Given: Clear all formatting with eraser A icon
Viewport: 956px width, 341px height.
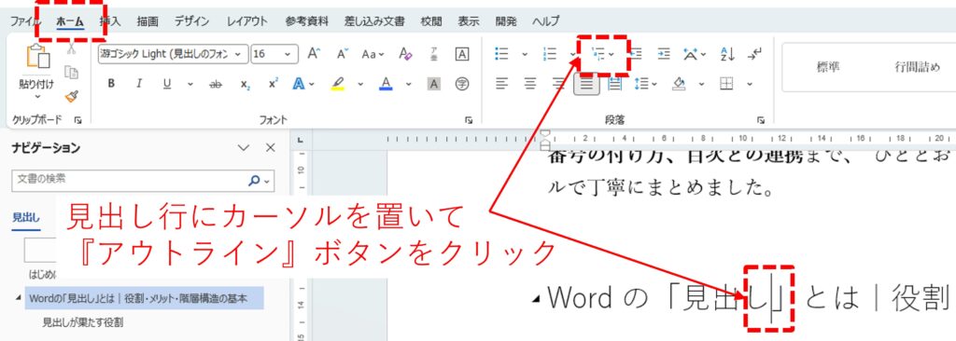Looking at the screenshot, I should point(405,54).
